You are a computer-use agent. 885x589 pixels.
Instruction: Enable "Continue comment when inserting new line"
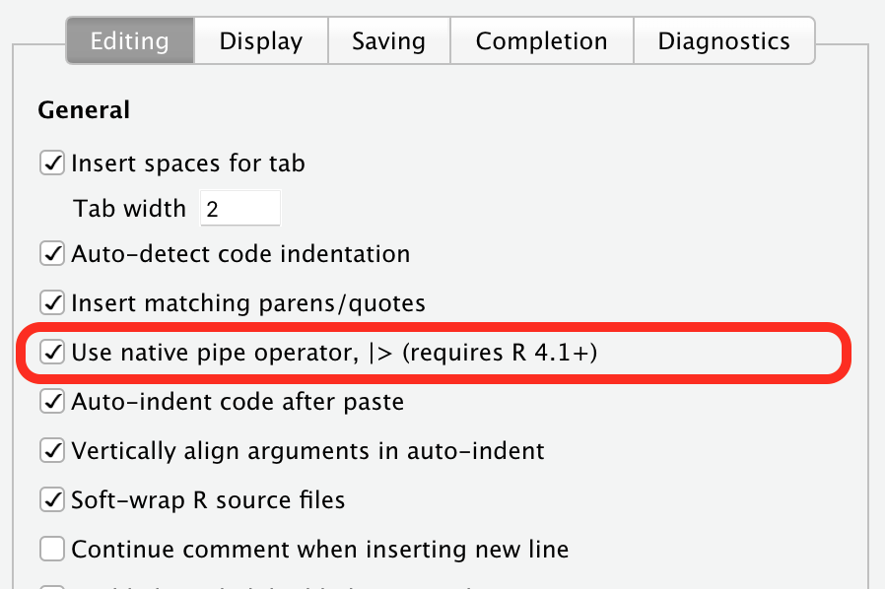click(x=51, y=549)
